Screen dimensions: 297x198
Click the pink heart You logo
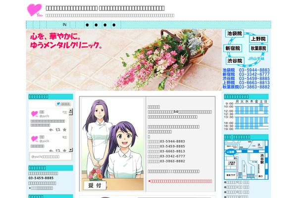point(35,10)
